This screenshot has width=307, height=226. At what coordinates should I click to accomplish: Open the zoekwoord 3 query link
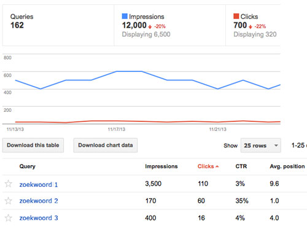[x=39, y=218]
